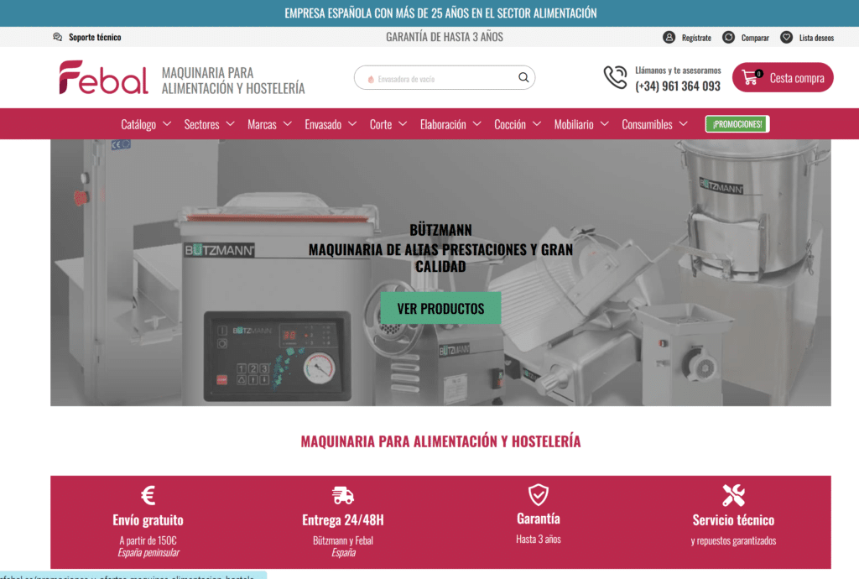859x579 pixels.
Task: Expand the Sectores chevron
Action: coord(230,124)
